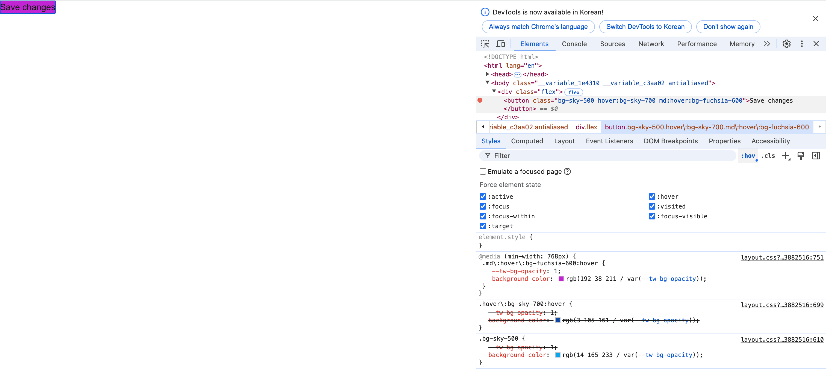This screenshot has width=826, height=369.
Task: Show more DevTools tabs chevron
Action: [767, 44]
